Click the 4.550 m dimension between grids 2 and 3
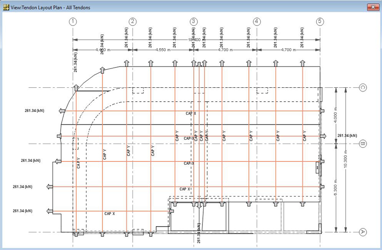Viewport: 382px width, 250px height. (163, 50)
